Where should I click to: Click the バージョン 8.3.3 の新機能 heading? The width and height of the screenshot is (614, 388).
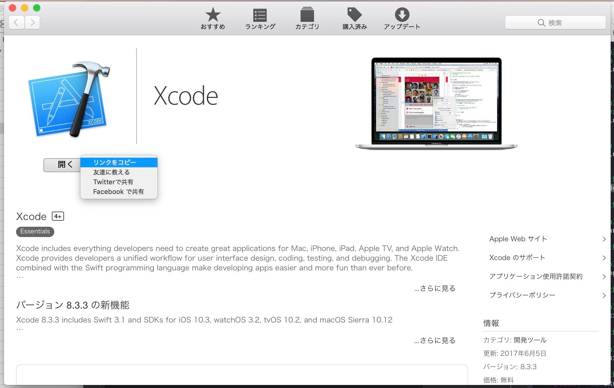point(73,305)
